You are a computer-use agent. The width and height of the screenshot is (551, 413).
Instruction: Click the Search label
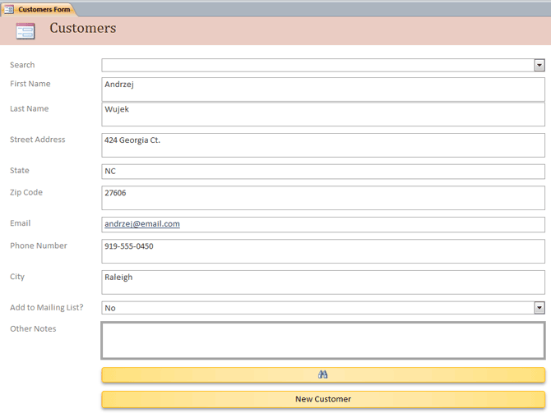click(22, 65)
